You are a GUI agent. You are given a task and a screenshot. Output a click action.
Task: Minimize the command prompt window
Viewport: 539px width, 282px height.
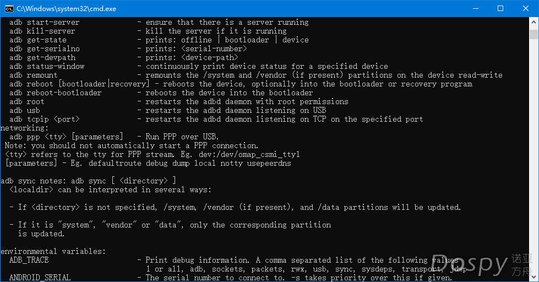(x=476, y=9)
